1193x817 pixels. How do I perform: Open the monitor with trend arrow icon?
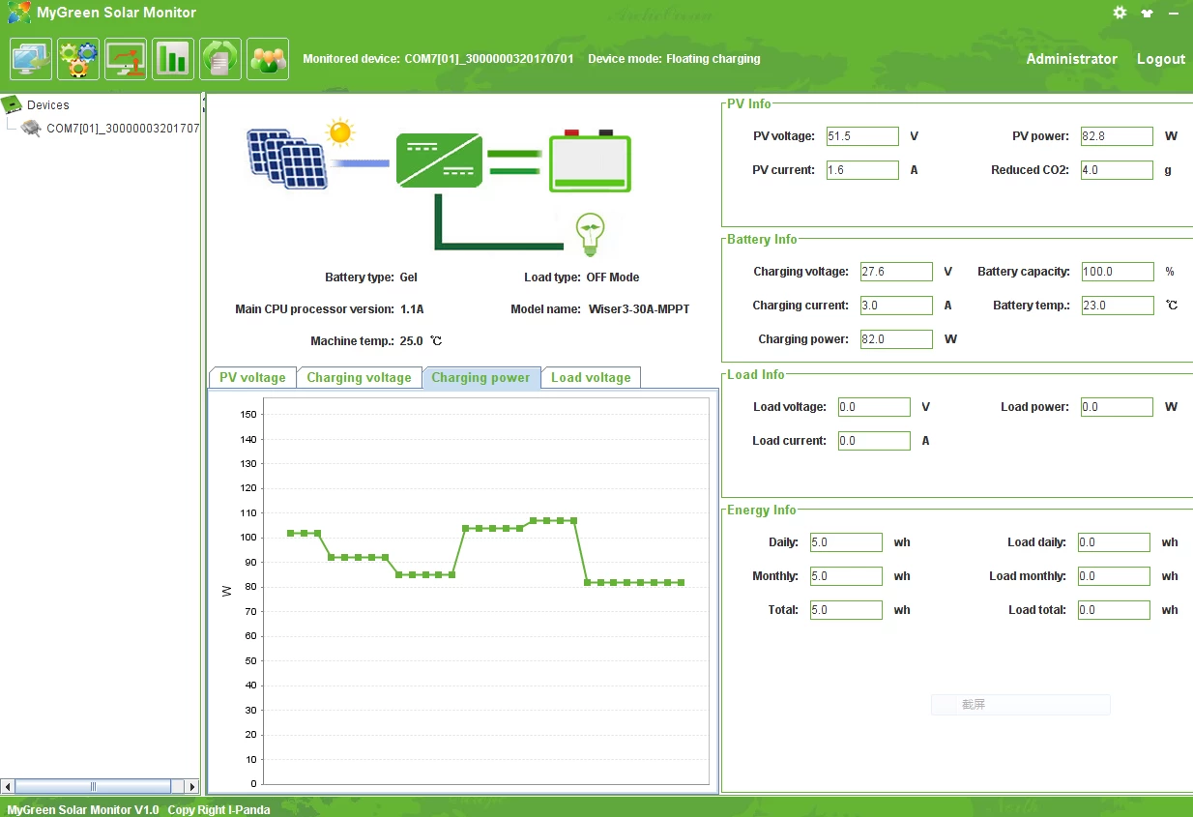[x=126, y=59]
